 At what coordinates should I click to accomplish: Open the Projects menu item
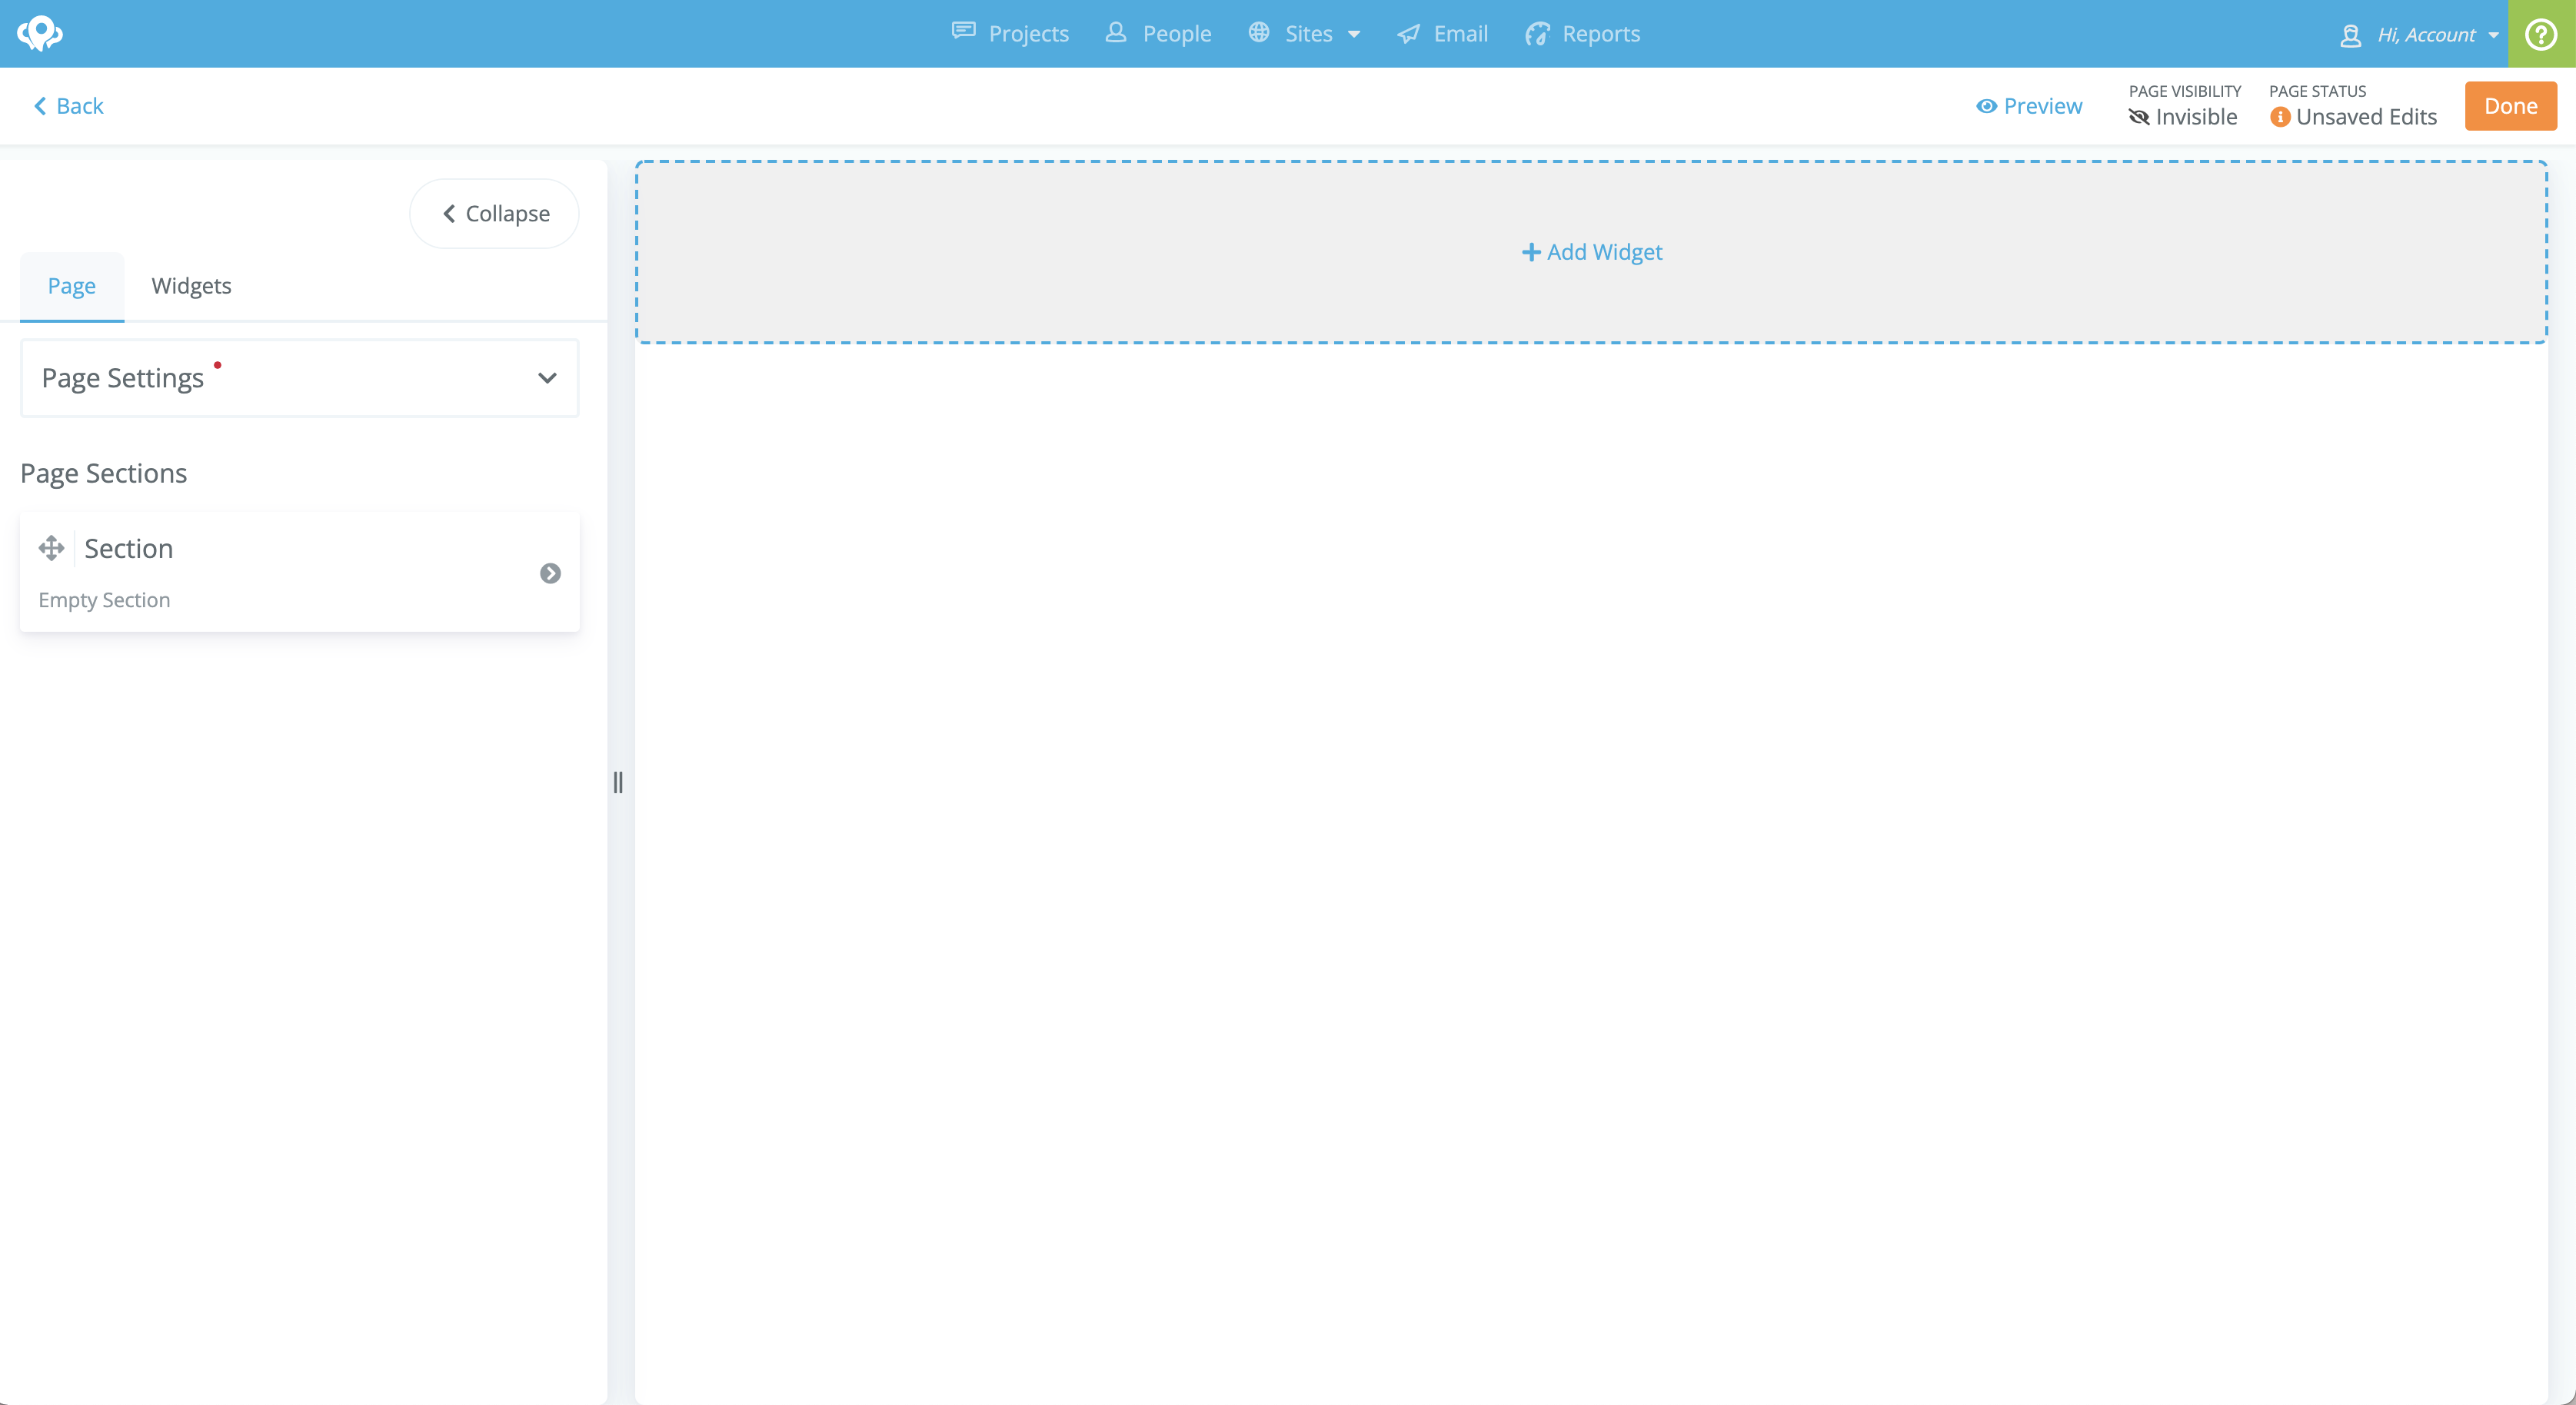(x=1010, y=34)
